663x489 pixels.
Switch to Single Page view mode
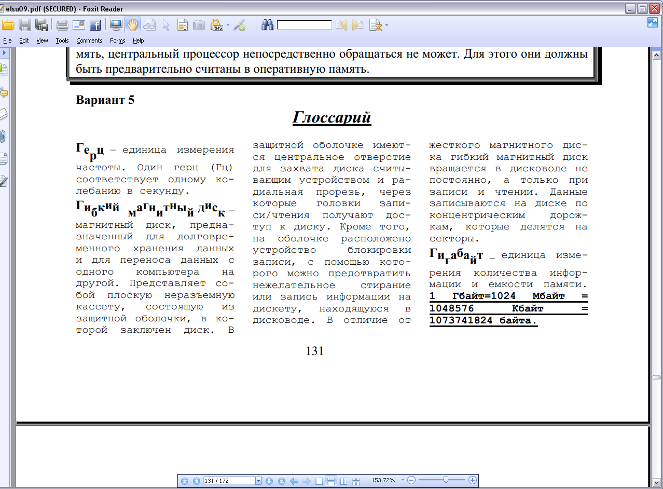(x=319, y=481)
